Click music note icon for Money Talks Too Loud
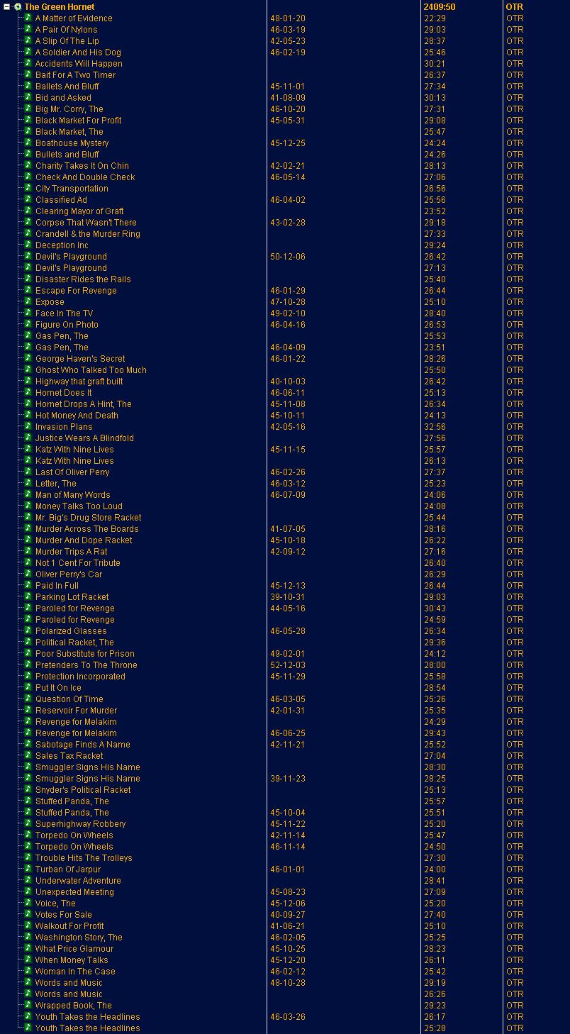570x1034 pixels. tap(28, 506)
